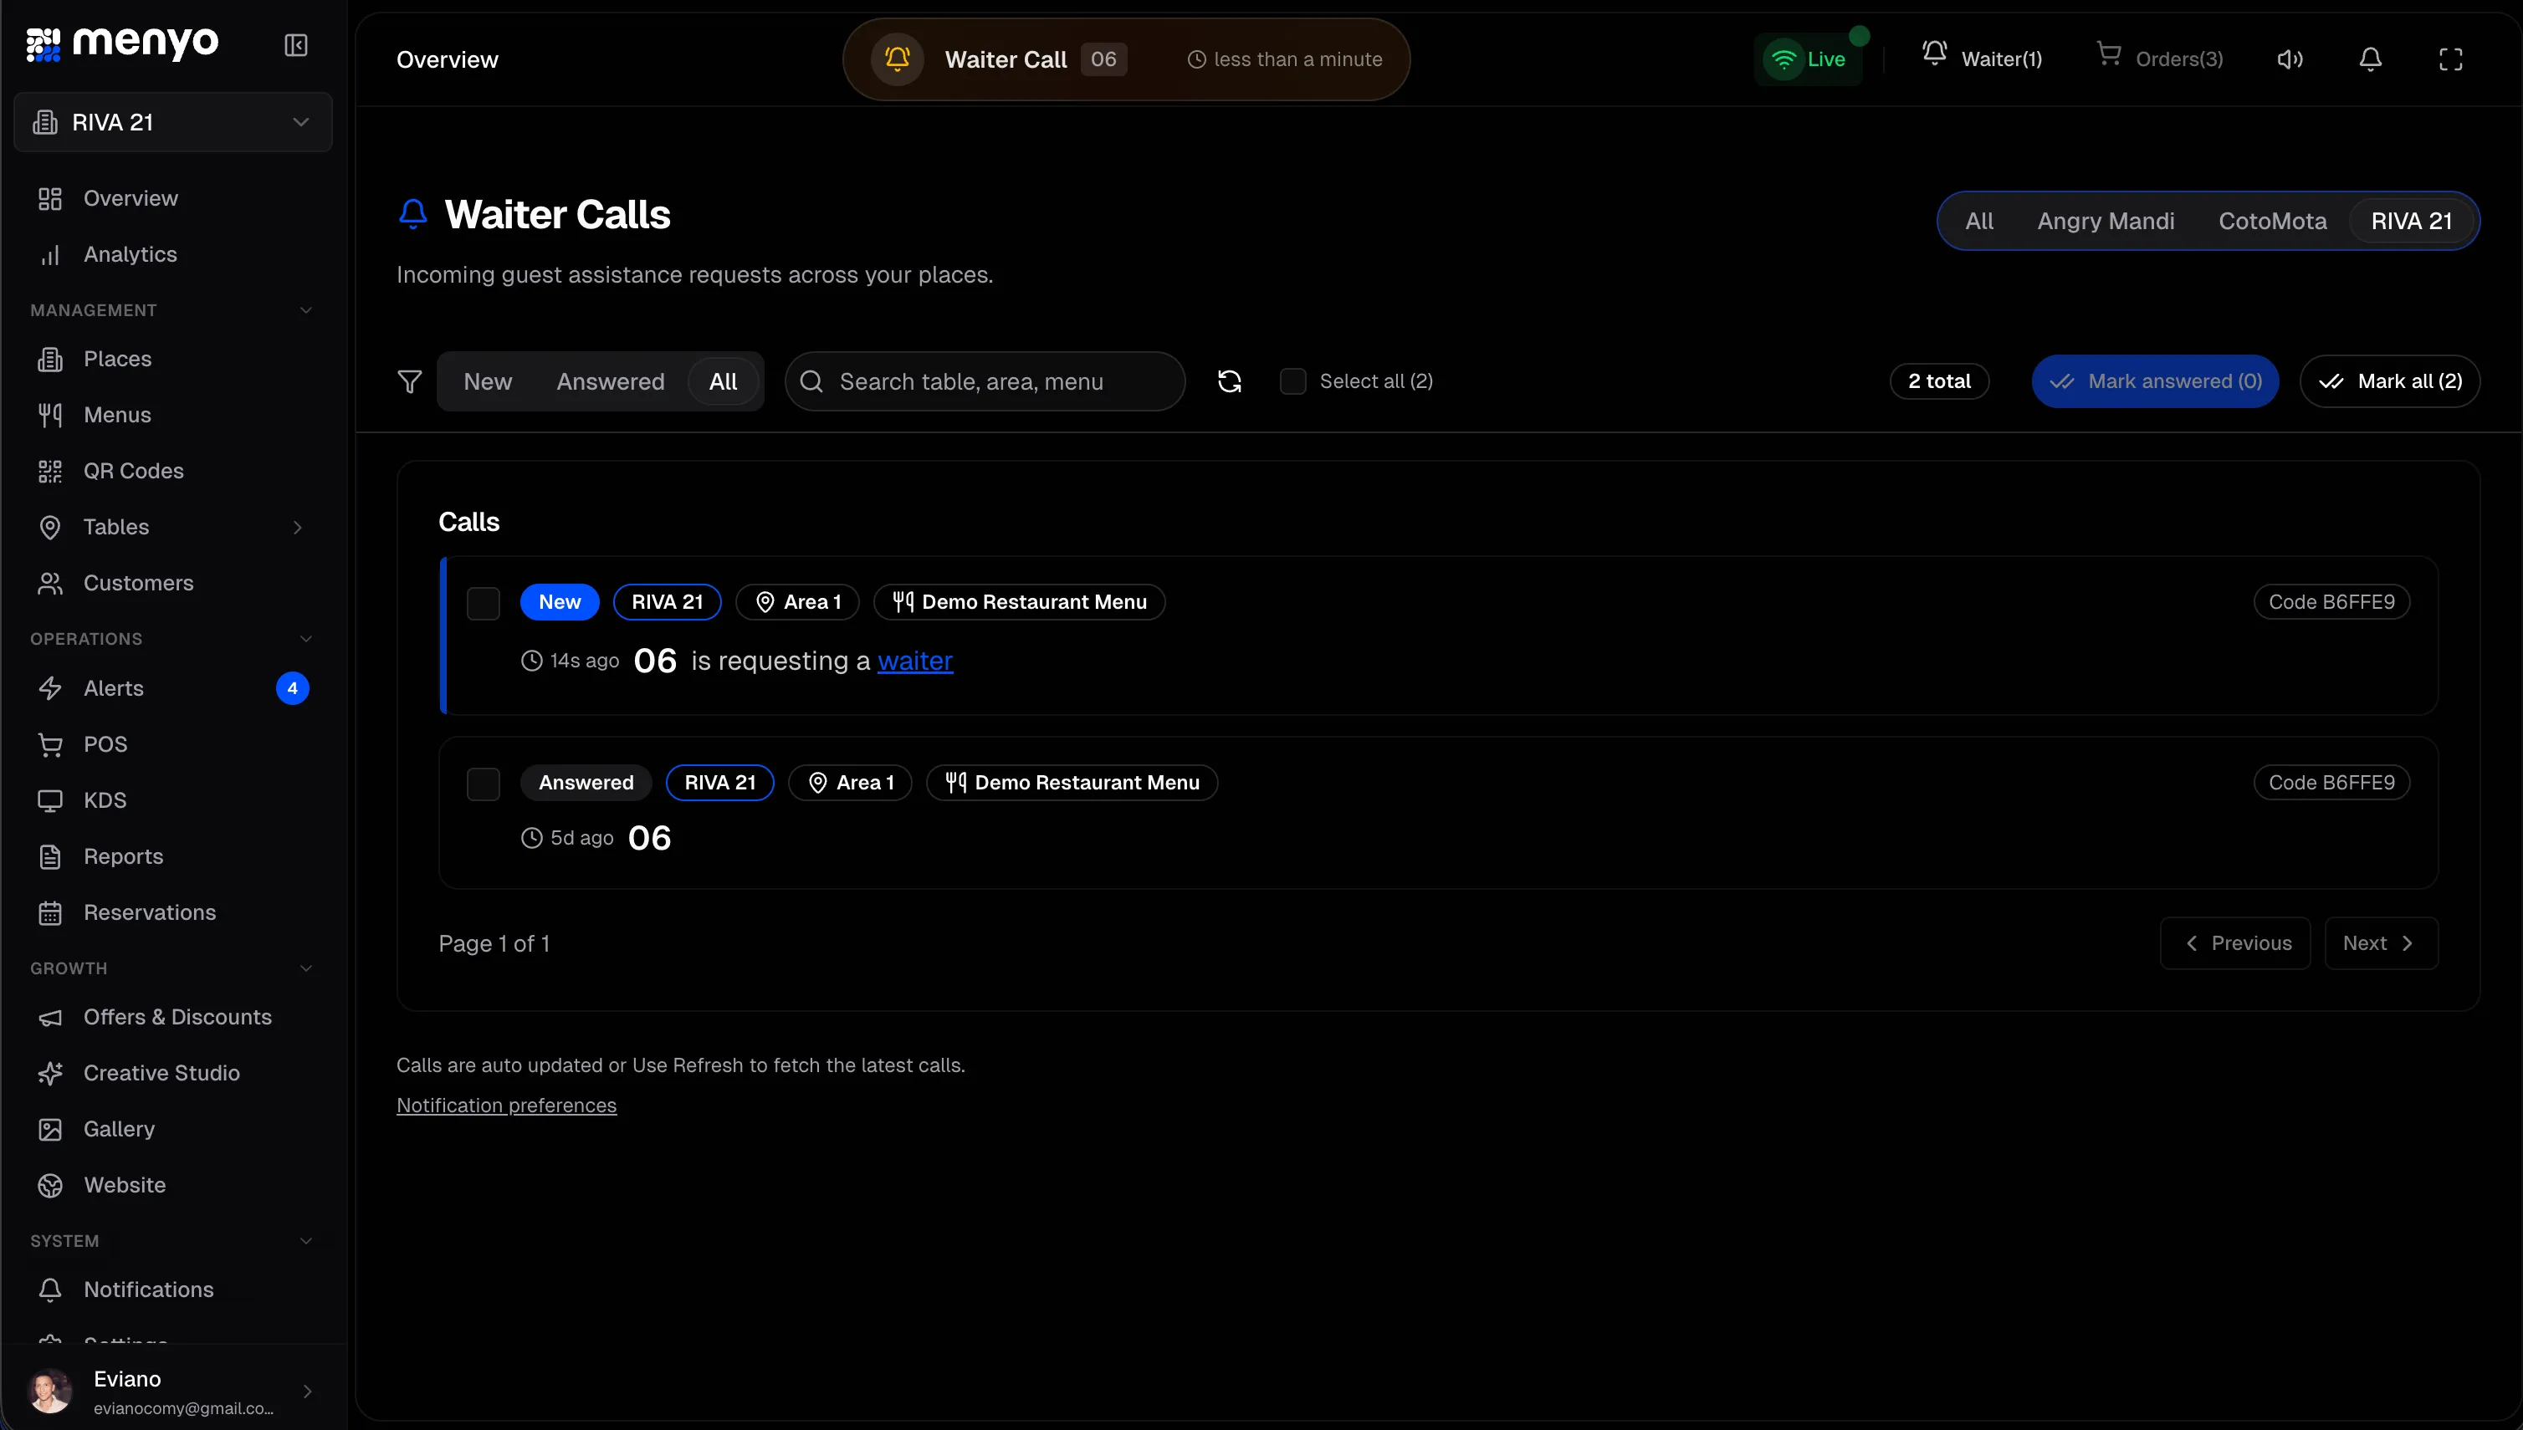2523x1430 pixels.
Task: Click Mark answered (0) button
Action: (x=2156, y=381)
